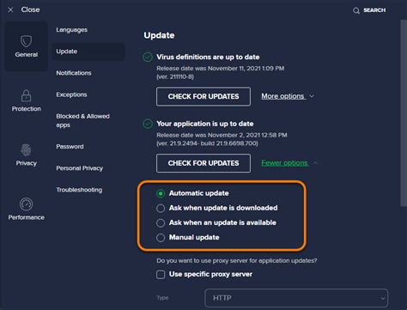Open Blocked & Allowed apps section
The width and height of the screenshot is (407, 310).
83,120
